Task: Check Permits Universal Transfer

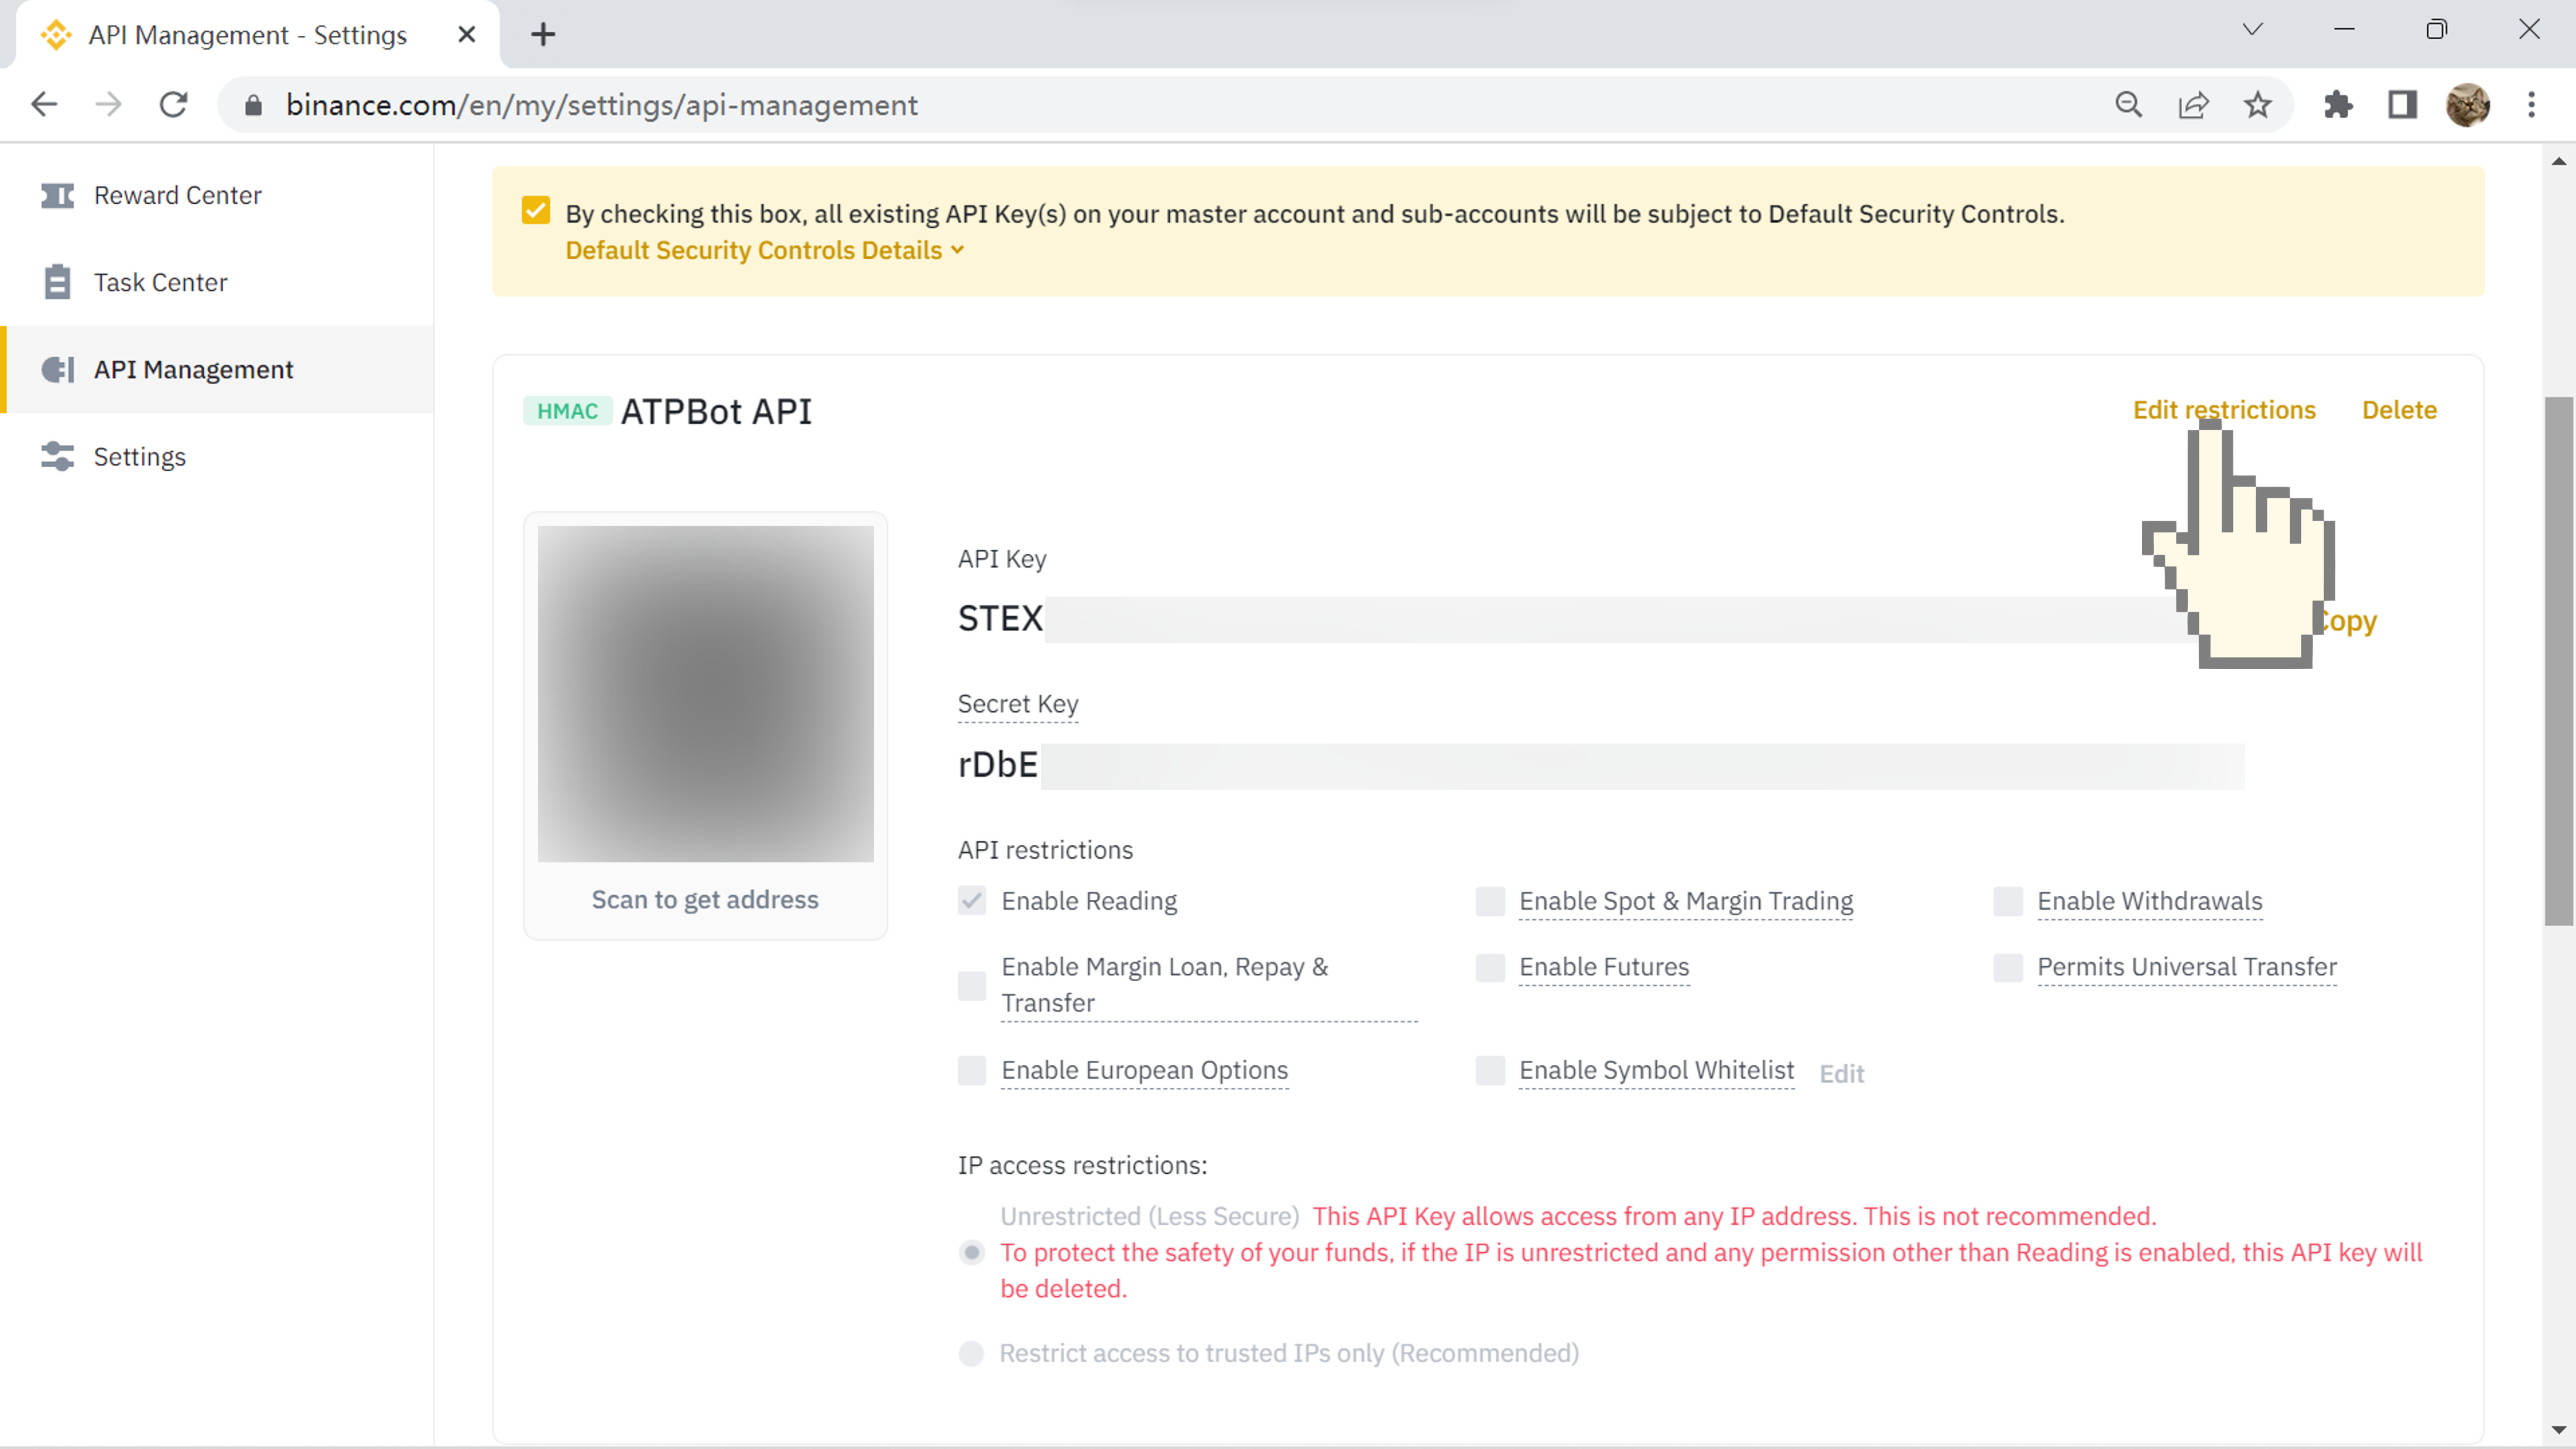Action: [x=2008, y=967]
